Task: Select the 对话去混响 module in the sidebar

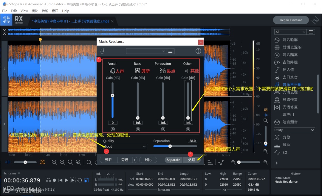Action: [292, 47]
